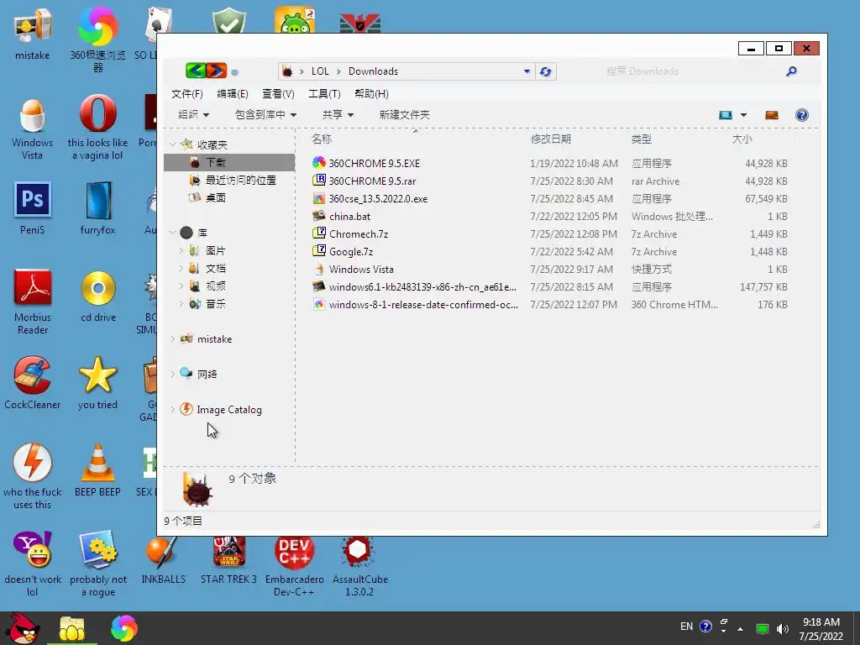Select the windows6.1-kb2483139 file row

[x=549, y=287]
